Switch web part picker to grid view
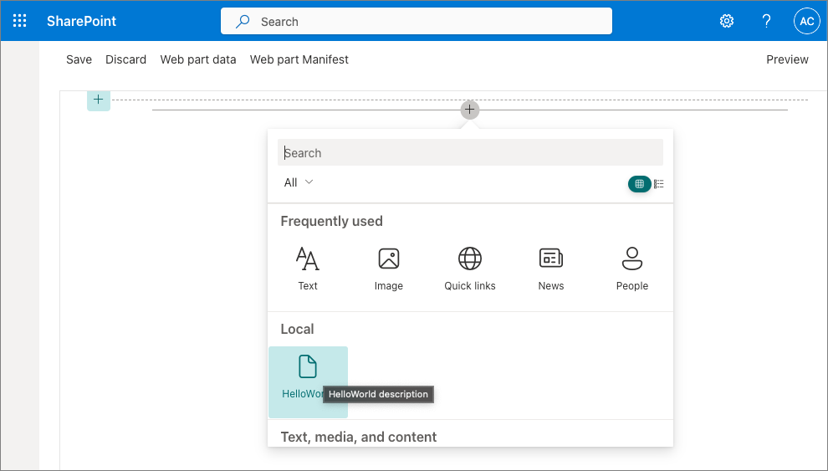Screen dimensions: 828x471 639,184
